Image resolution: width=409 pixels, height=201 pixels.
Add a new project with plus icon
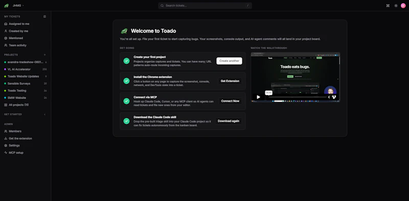coord(44,55)
